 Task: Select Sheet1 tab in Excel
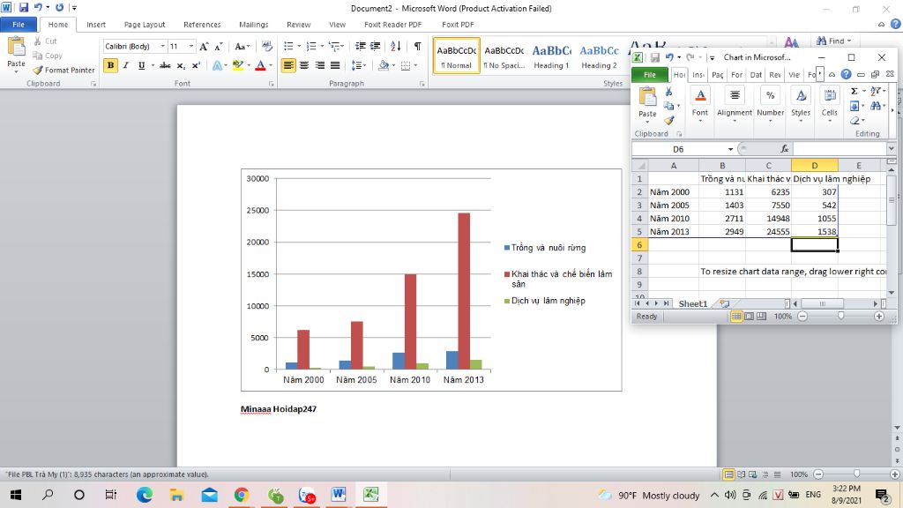pos(693,303)
